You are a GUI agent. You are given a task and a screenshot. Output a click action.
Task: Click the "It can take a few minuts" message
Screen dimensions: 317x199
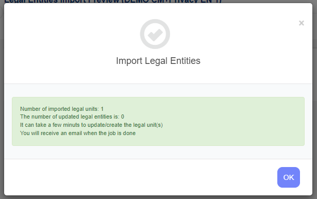(91, 125)
